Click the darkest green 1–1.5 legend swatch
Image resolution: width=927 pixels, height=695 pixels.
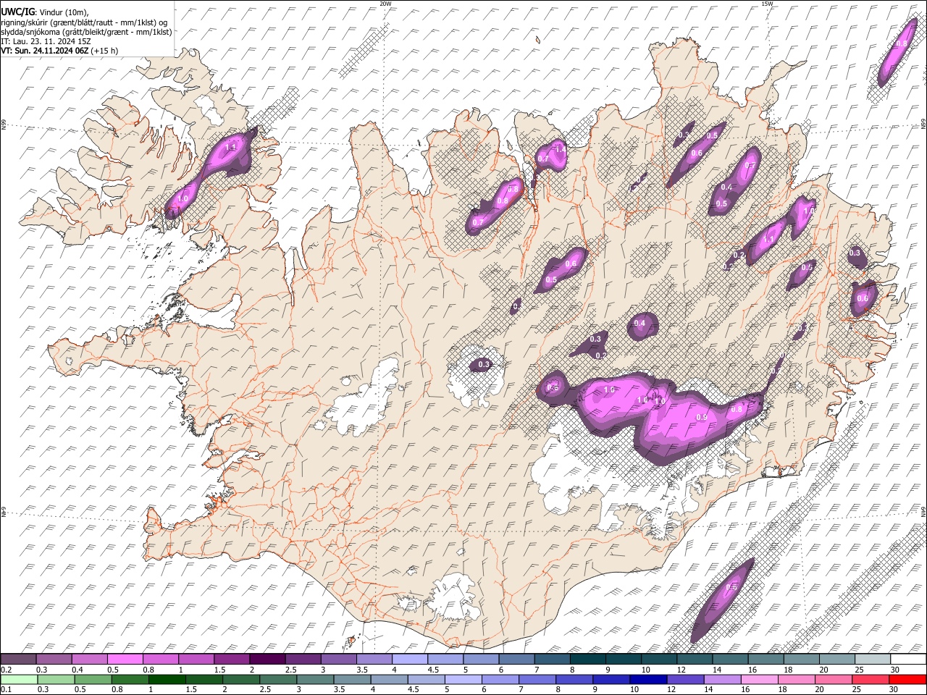point(167,679)
